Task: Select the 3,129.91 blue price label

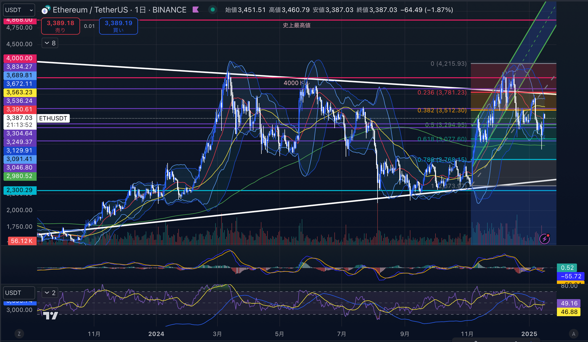Action: (20, 150)
